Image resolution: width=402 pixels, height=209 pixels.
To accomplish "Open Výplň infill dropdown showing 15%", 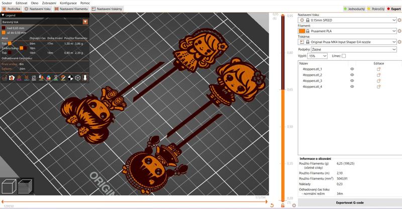I will [318, 56].
